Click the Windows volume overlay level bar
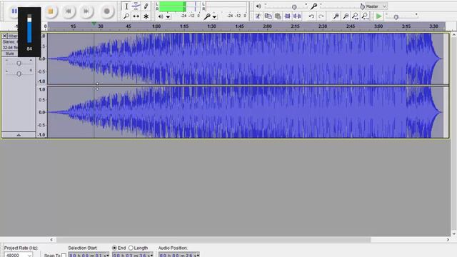The image size is (457, 257). 29,29
